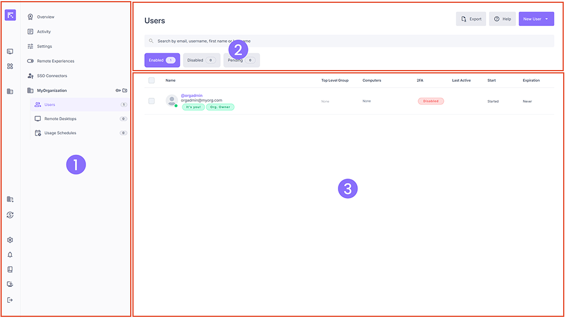Click the Help button

tap(502, 19)
